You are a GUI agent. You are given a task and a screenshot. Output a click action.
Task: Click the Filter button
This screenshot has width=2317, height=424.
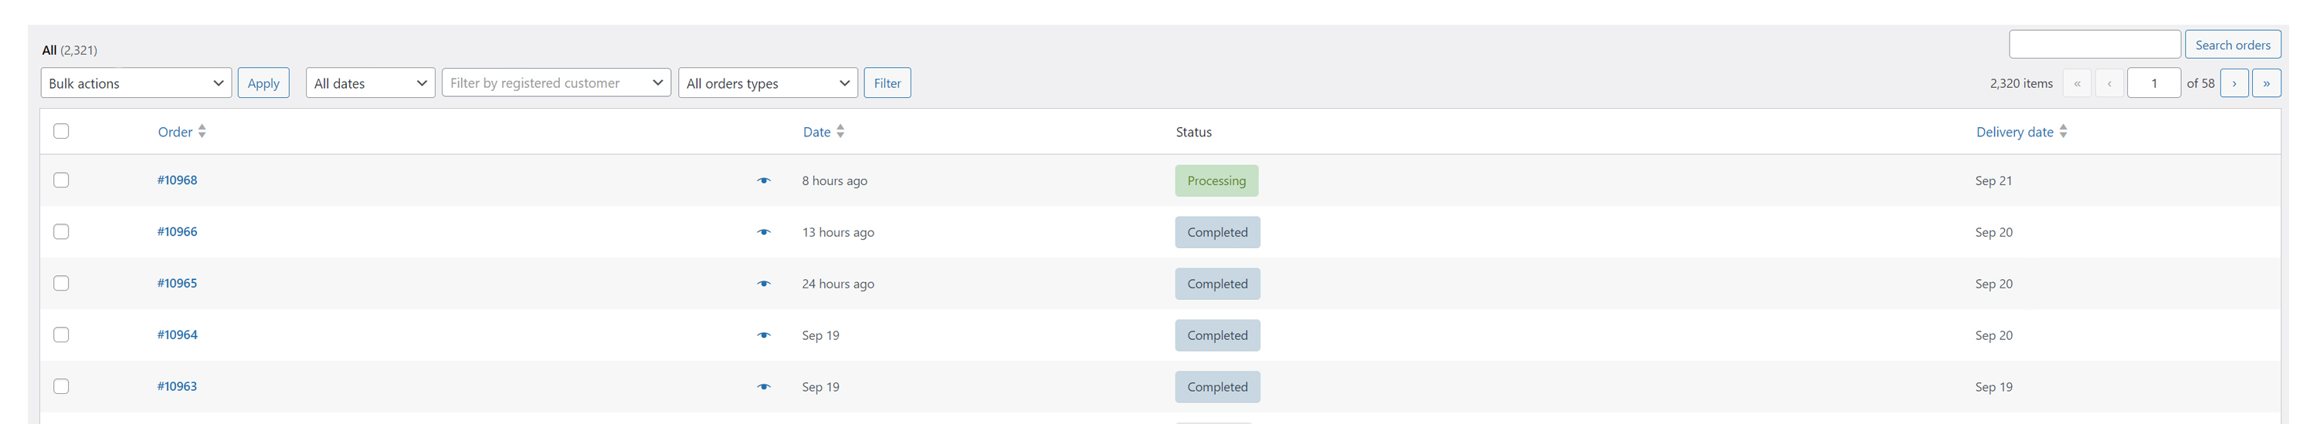887,83
